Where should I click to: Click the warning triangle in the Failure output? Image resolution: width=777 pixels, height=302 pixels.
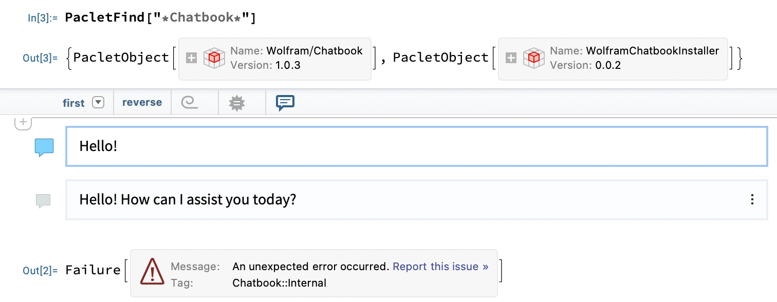coord(152,273)
